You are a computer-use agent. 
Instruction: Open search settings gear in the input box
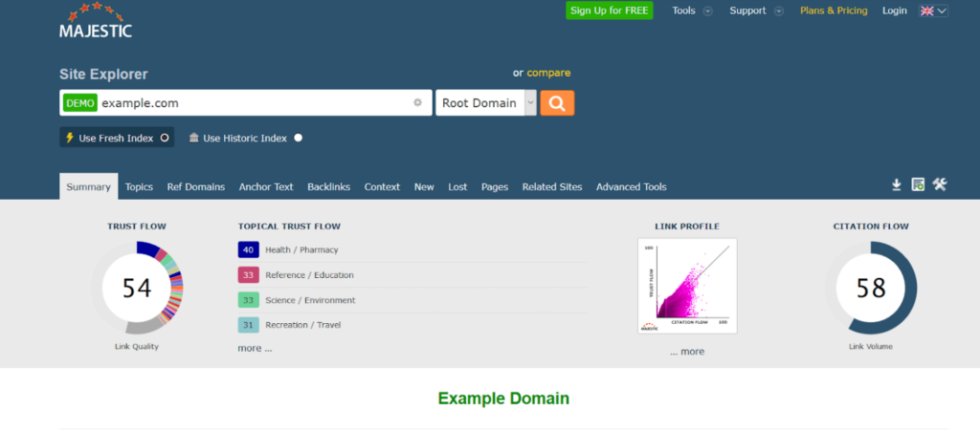click(x=417, y=103)
